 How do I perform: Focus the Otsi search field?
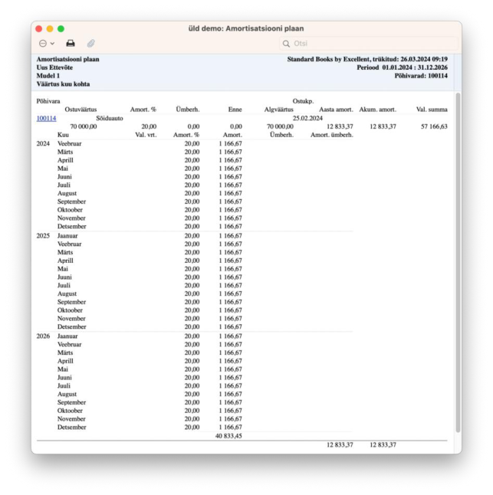click(369, 44)
